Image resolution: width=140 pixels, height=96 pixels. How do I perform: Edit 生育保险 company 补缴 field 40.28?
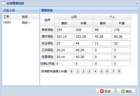pyautogui.click(x=83, y=56)
